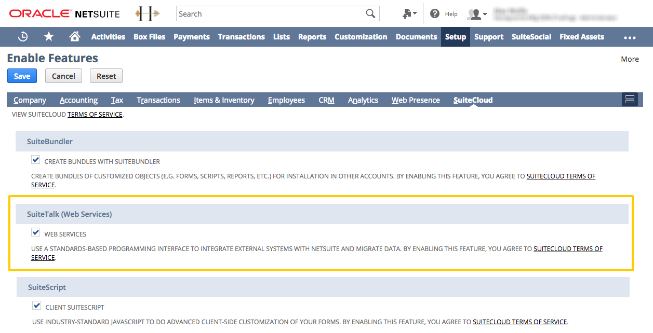Click the subtab layout toggle icon

(630, 100)
